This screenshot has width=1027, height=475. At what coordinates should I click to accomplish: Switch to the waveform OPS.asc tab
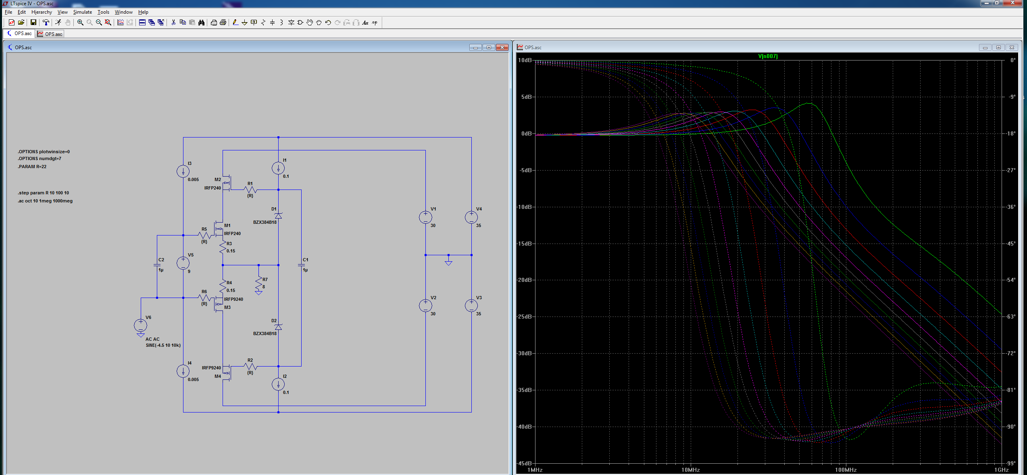[x=50, y=34]
